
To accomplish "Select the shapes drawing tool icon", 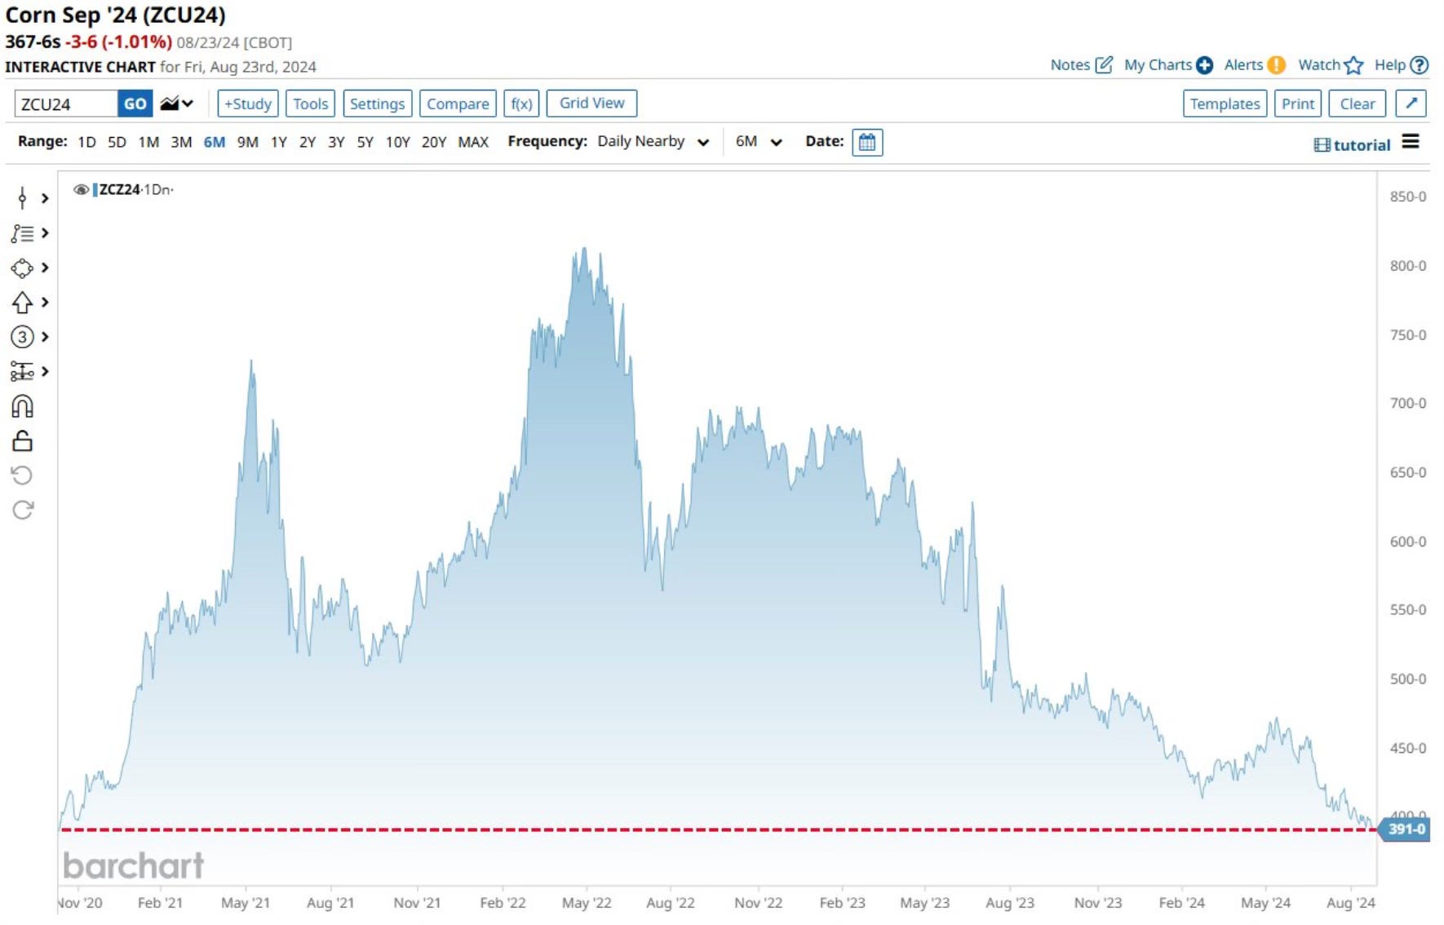I will coord(22,268).
